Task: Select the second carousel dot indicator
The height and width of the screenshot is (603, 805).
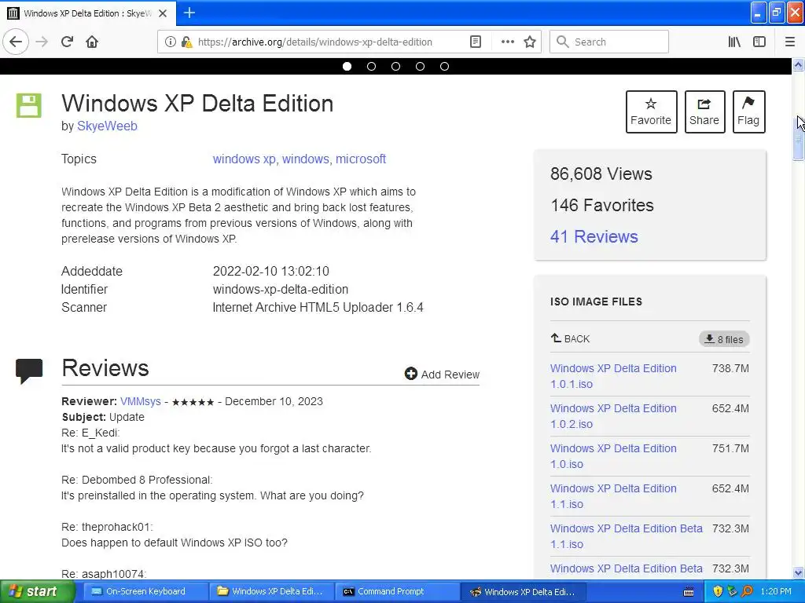Action: point(371,66)
